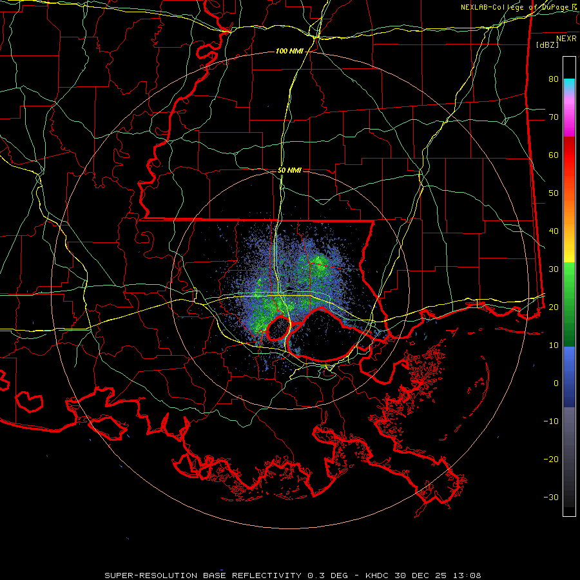This screenshot has width=580, height=580.
Task: Click the 10 value on the dBZ scale
Action: click(554, 345)
